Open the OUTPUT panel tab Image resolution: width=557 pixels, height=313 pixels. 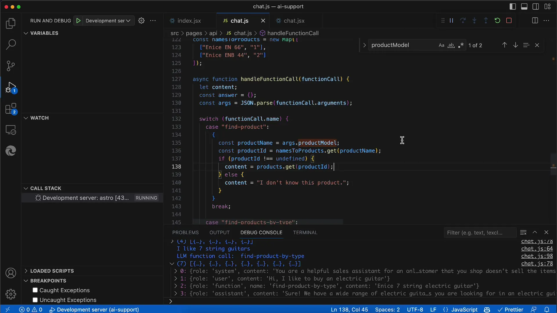point(220,233)
